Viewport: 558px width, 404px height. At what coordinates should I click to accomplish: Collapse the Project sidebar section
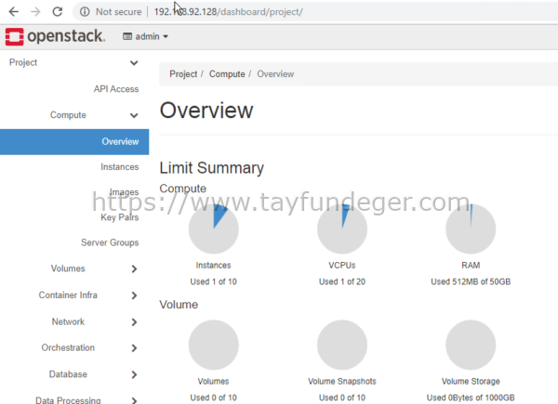tap(134, 62)
